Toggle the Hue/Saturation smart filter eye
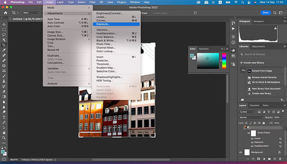This screenshot has width=287, height=164. 252,146
